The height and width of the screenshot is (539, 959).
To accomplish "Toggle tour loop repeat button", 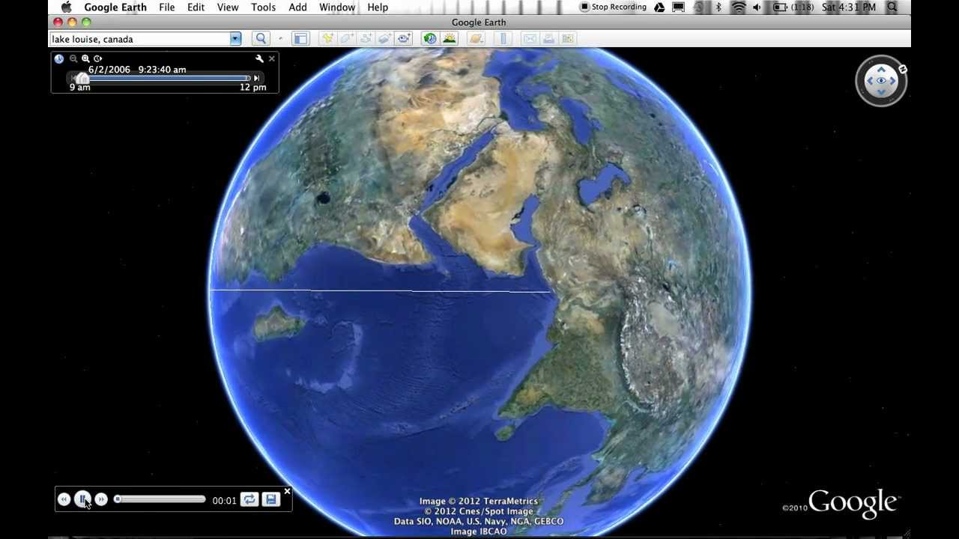I will [x=249, y=499].
